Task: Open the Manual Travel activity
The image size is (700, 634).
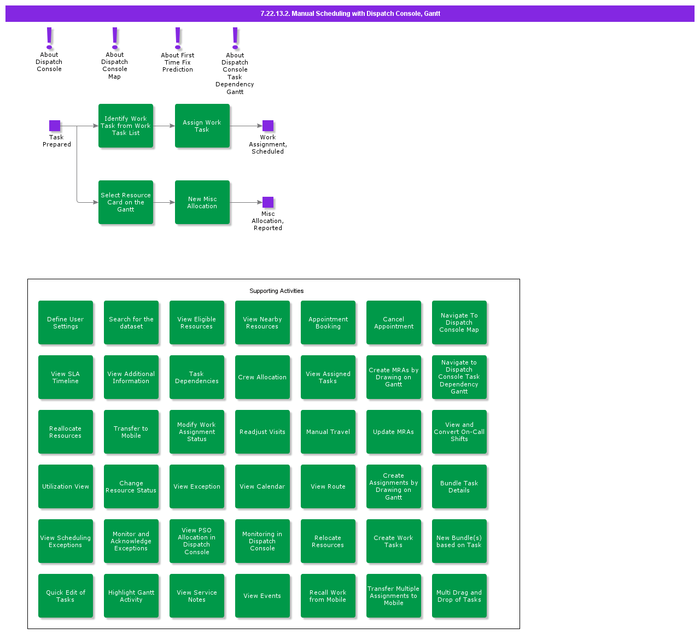Action: coord(328,432)
